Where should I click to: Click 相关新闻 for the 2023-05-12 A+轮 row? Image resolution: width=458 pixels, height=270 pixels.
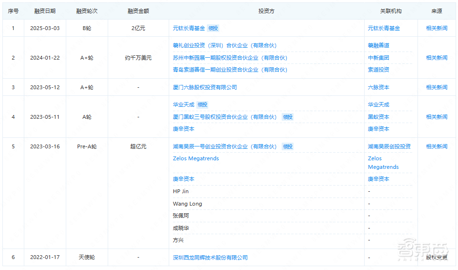[436, 87]
